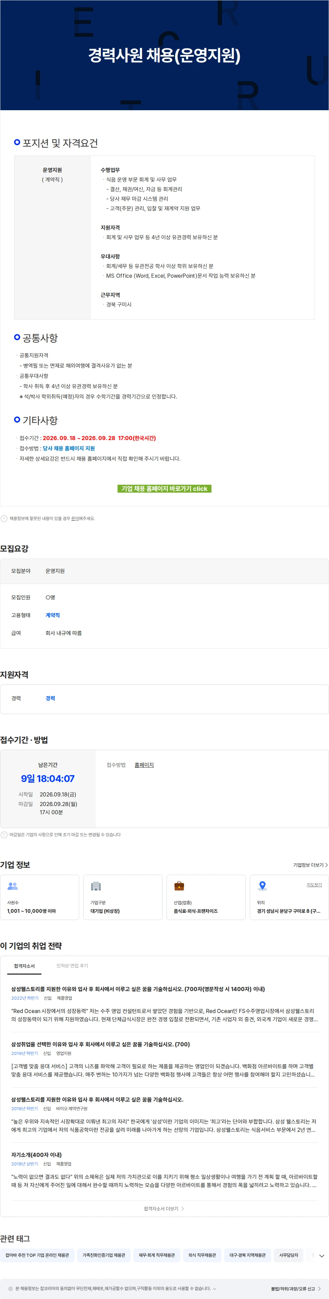
Task: Select the 잡아바 추천 TOP 기업 온라인 채용관 tag
Action: tap(37, 1255)
